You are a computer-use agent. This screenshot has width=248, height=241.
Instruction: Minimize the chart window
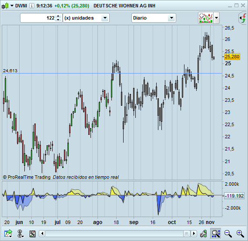pos(230,7)
